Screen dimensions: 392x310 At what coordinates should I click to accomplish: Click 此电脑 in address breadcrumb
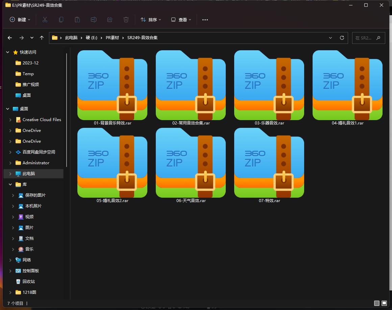click(x=71, y=38)
